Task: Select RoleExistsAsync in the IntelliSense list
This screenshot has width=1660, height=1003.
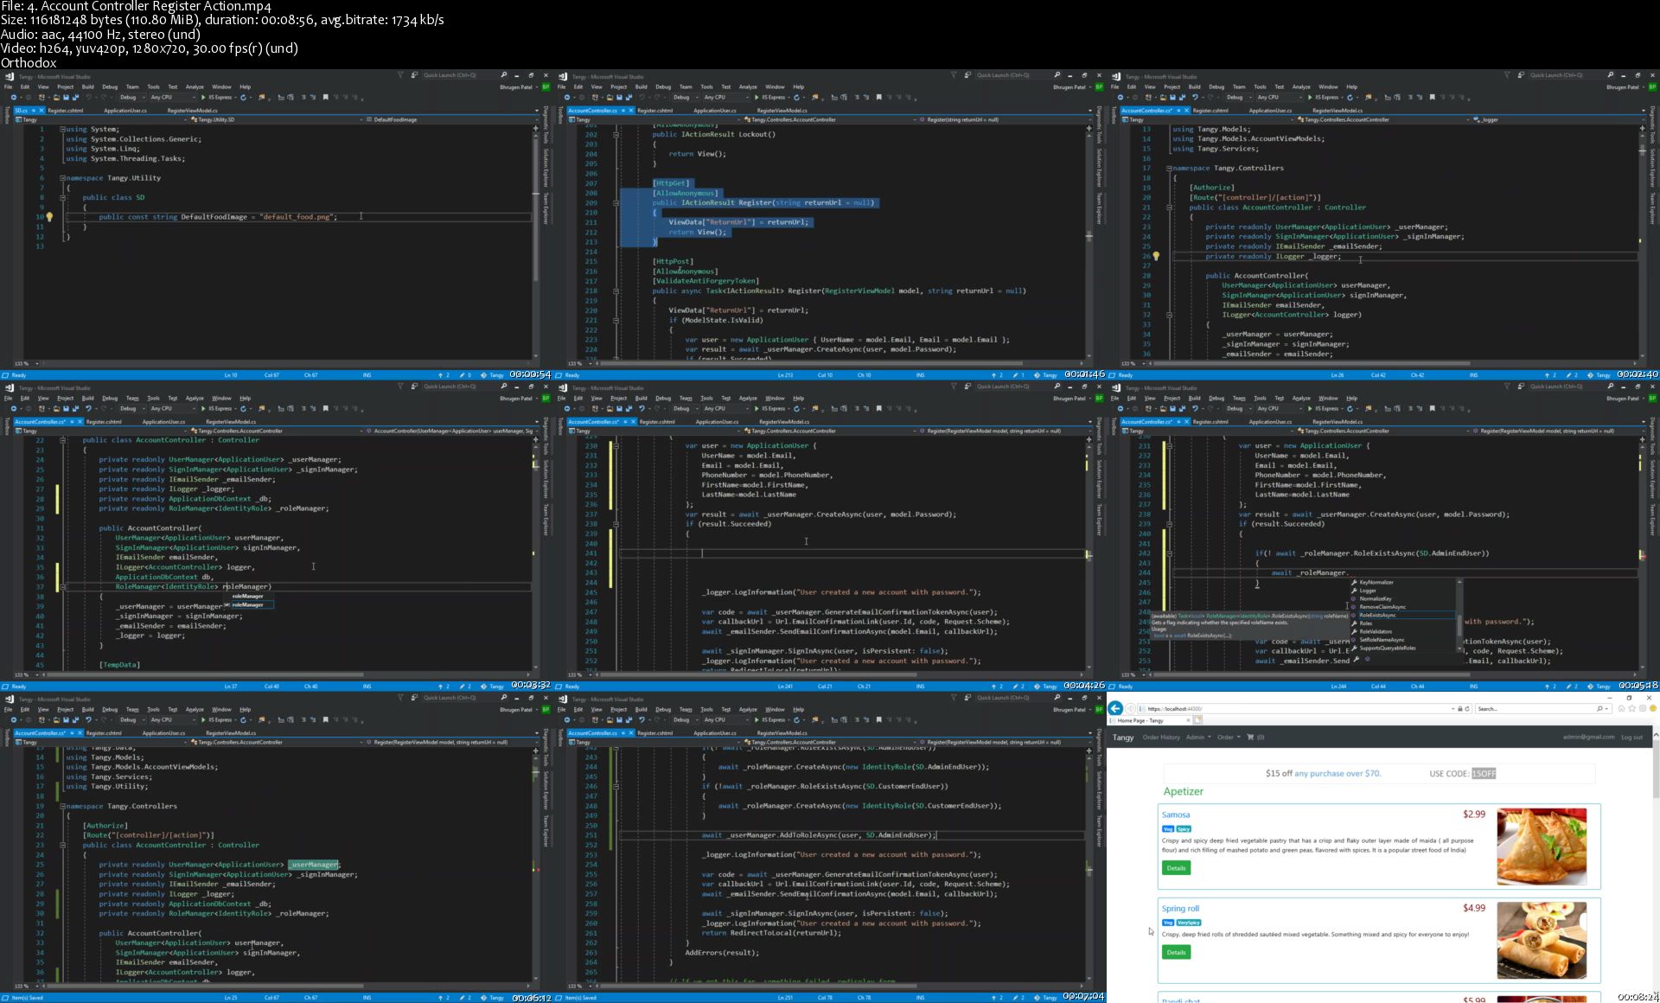Action: coord(1377,615)
